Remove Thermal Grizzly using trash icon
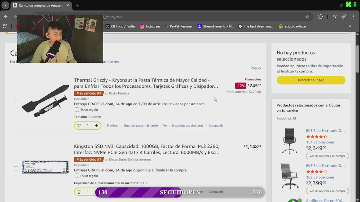 tap(79, 126)
